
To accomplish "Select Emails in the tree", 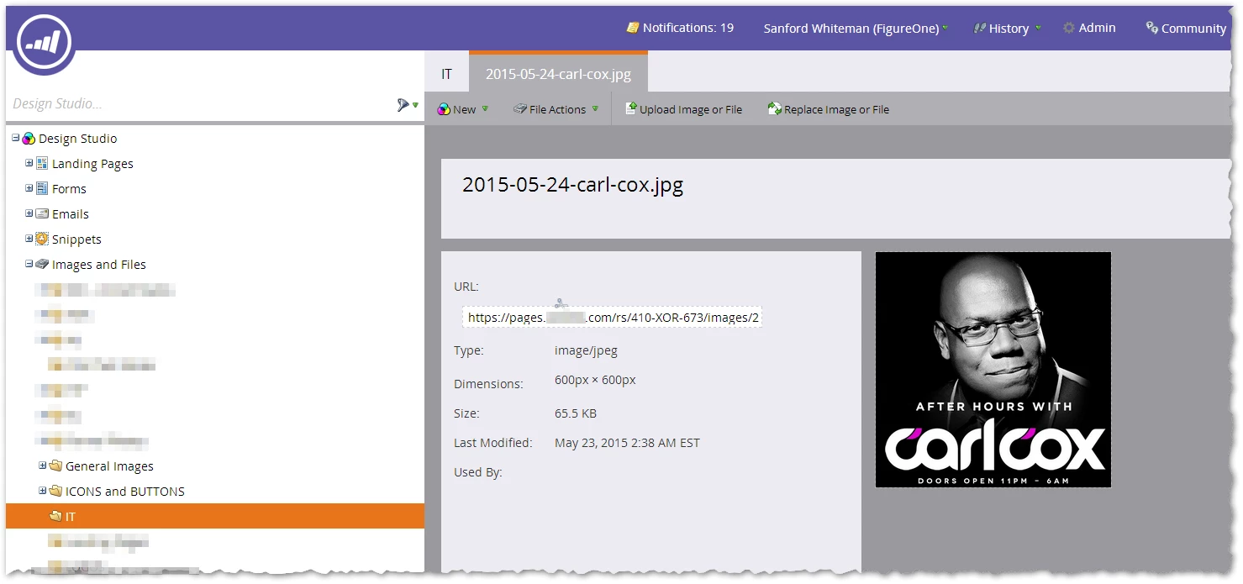I will pyautogui.click(x=71, y=214).
